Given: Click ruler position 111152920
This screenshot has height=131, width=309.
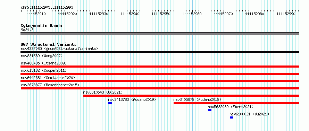Looking at the screenshot, I should (x=68, y=14).
